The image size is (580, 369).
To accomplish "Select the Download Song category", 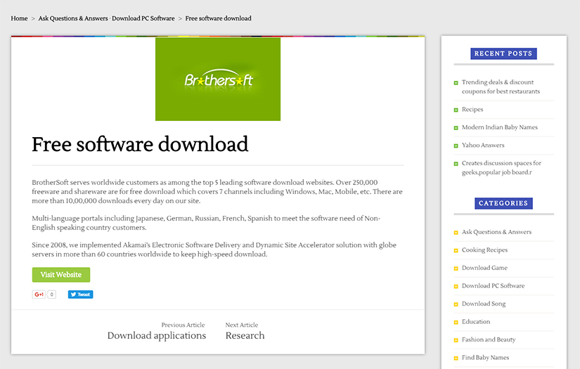I will [484, 304].
